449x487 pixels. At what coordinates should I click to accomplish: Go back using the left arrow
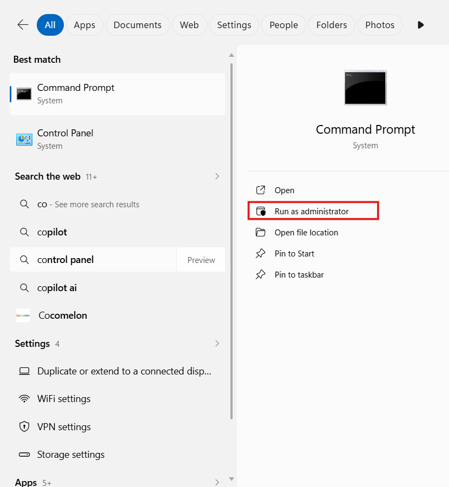point(23,25)
